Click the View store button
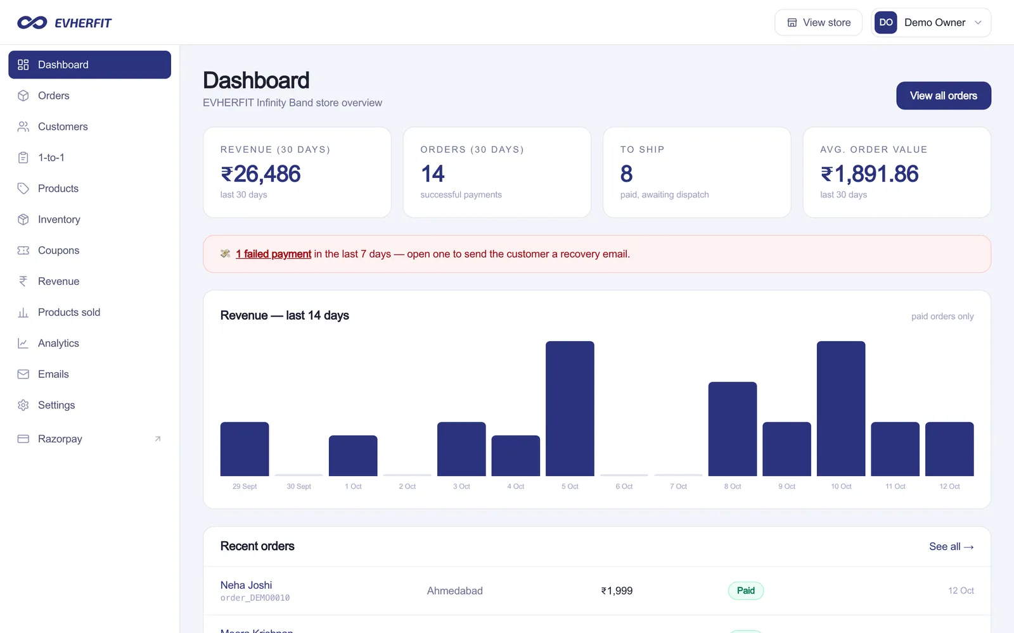 (x=818, y=23)
